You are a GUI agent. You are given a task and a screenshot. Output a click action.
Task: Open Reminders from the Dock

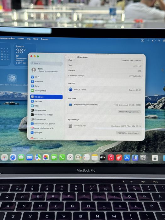tap(86, 157)
